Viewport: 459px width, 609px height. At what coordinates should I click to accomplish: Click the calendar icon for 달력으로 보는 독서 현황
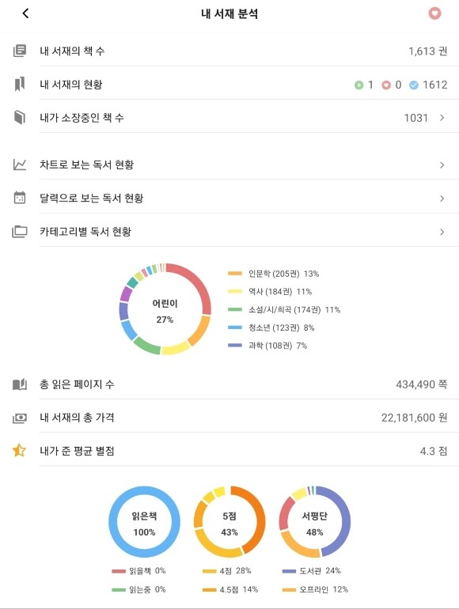pos(20,198)
